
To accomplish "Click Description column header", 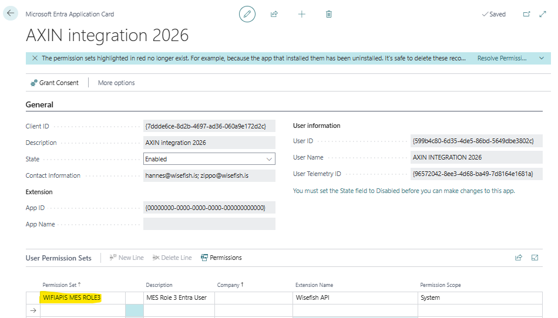I will (x=159, y=285).
